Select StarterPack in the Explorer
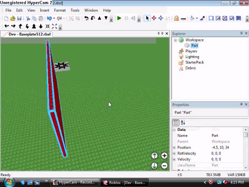Screen dimensions: 249x187 195,62
